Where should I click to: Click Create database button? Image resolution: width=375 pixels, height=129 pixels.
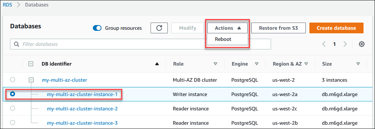[x=336, y=28]
